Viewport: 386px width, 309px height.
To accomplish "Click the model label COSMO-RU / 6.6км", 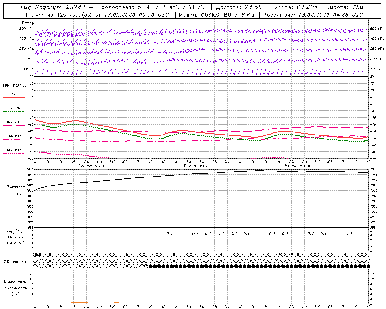I will click(228, 15).
